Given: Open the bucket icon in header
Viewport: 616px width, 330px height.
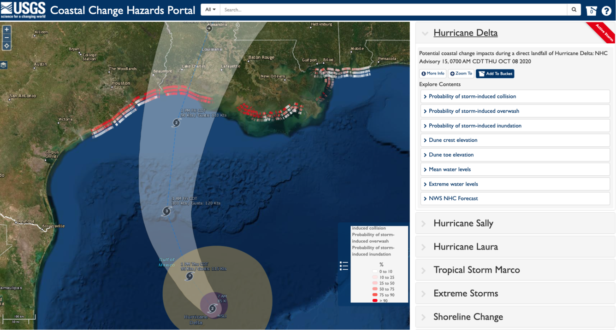Looking at the screenshot, I should (591, 11).
